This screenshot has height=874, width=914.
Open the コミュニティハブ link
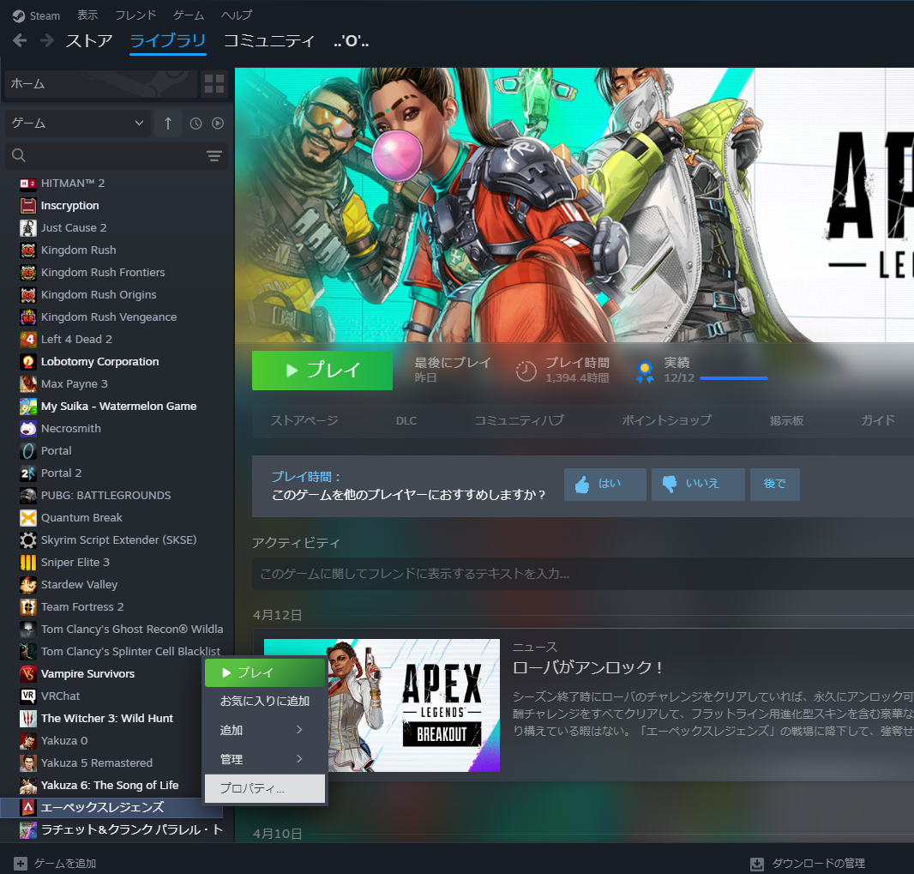[519, 420]
